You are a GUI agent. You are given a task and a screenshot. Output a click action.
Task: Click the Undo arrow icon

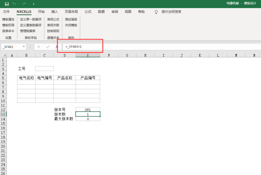pyautogui.click(x=14, y=4)
